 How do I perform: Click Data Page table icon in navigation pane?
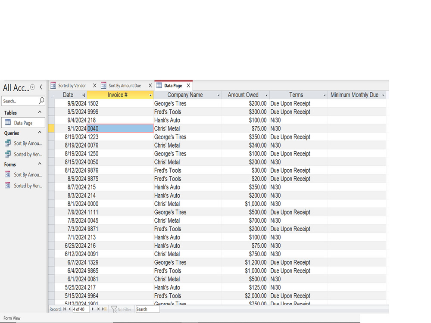point(8,122)
